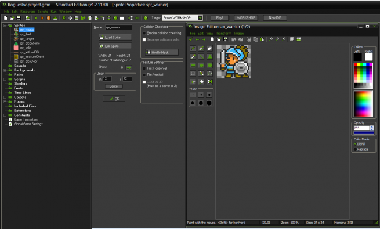Open the main Window menu

pyautogui.click(x=66, y=12)
